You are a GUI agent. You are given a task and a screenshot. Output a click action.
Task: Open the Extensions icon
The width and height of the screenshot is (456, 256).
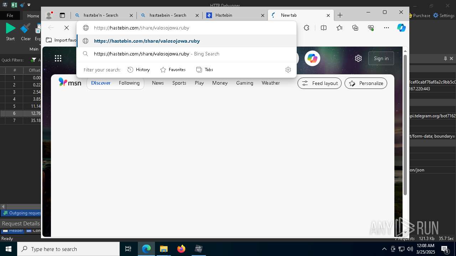coord(306,28)
